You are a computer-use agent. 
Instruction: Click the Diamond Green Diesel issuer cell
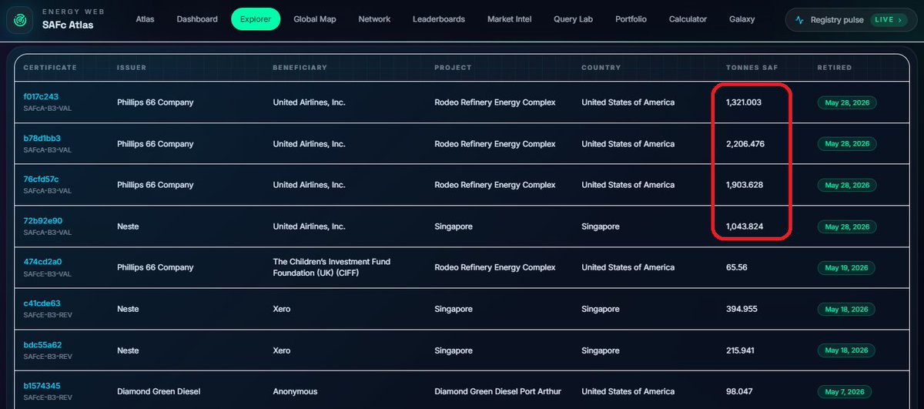[x=159, y=391]
